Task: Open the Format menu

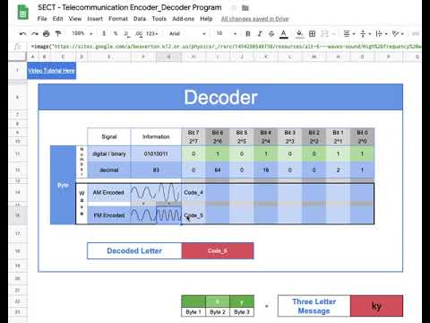Action: coord(118,19)
